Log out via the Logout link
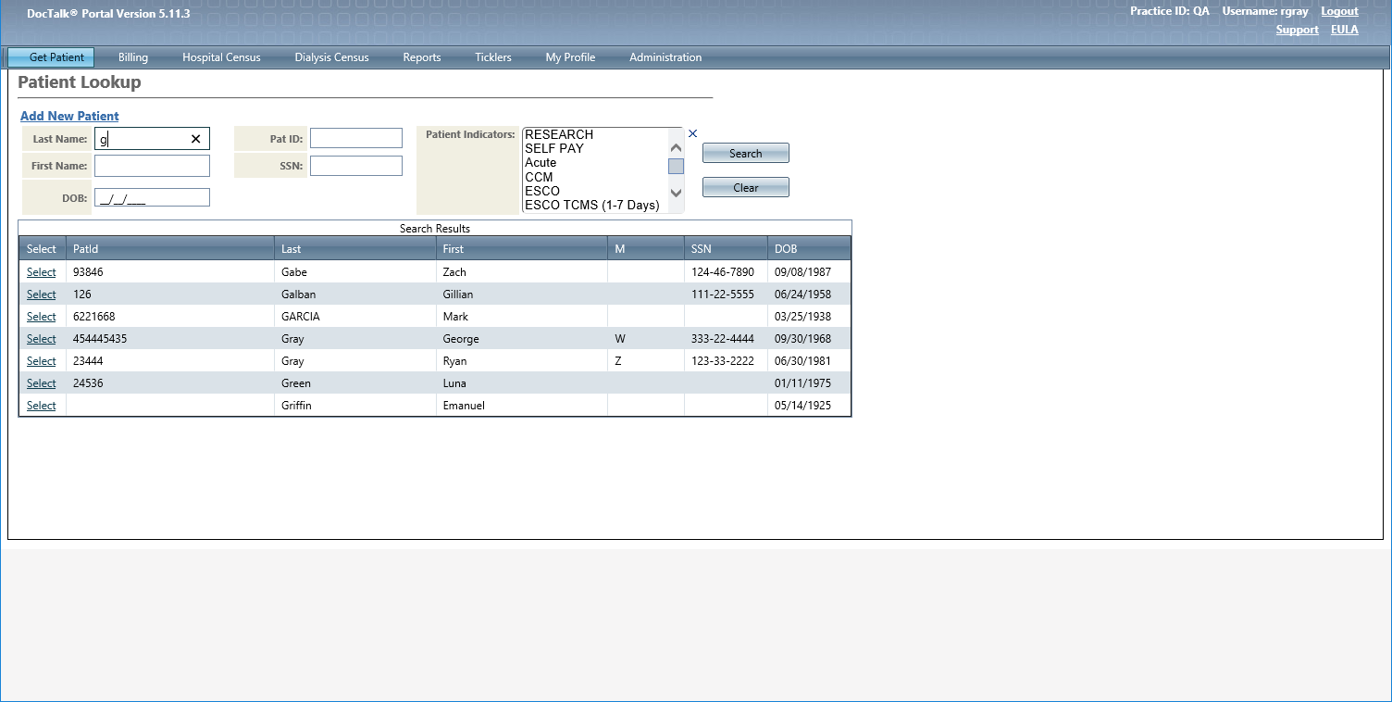The height and width of the screenshot is (702, 1392). pos(1339,11)
